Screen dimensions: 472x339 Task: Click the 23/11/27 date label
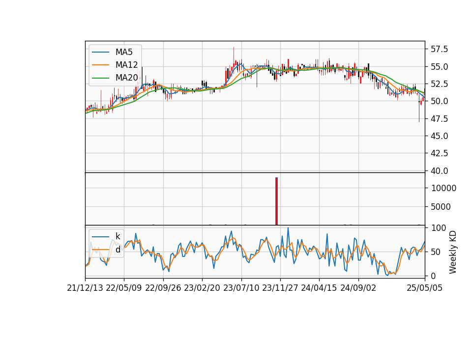click(280, 288)
